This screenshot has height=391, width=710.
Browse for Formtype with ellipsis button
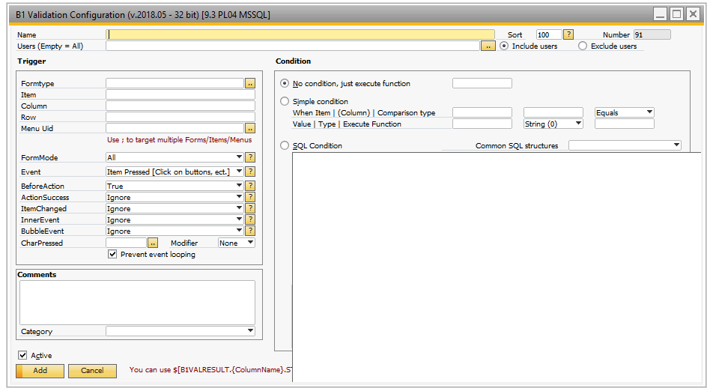(250, 83)
